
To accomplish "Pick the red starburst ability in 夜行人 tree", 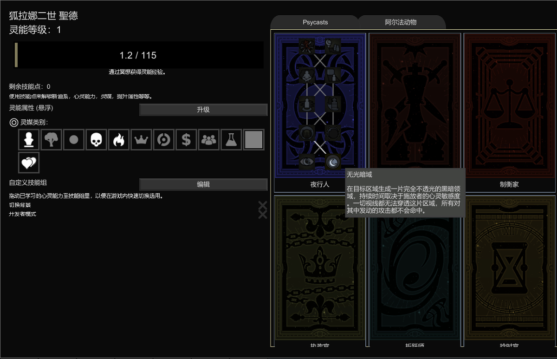I will click(306, 46).
